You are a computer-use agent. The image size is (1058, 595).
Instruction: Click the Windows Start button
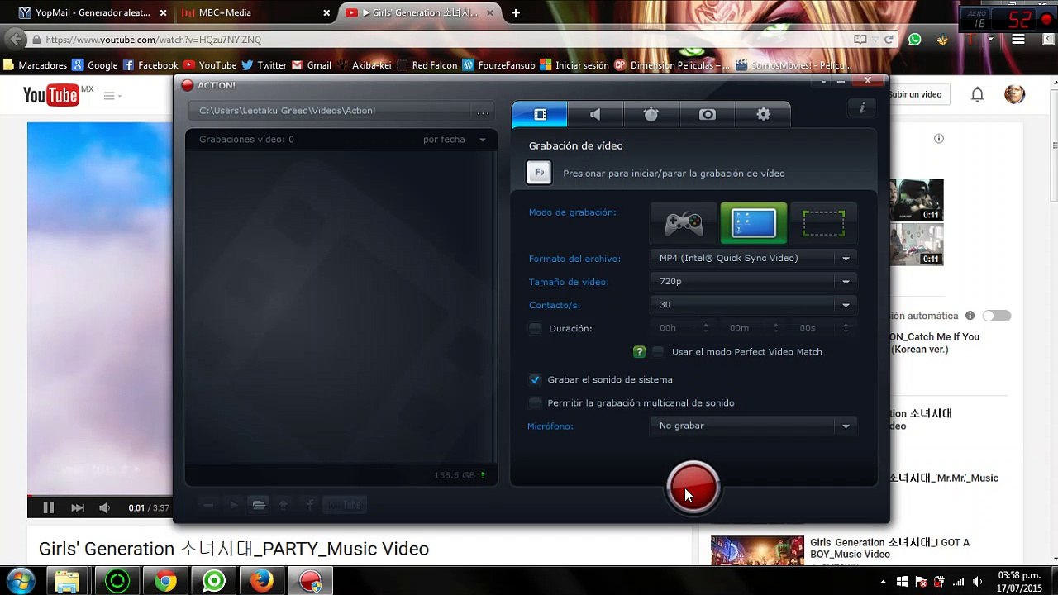pos(20,581)
